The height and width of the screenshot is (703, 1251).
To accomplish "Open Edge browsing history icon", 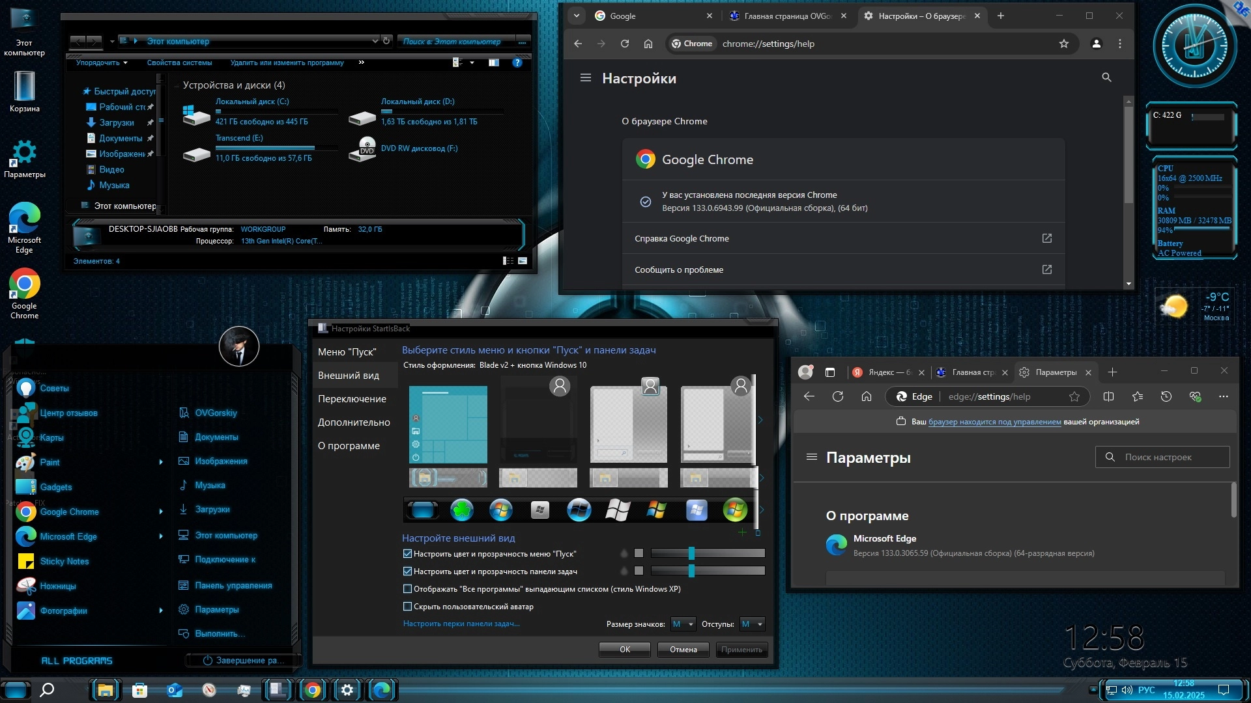I will [1166, 396].
